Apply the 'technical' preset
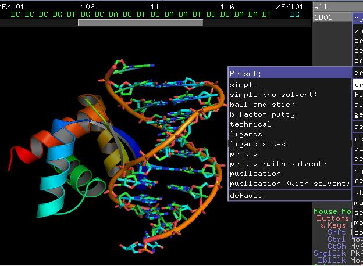 250,124
